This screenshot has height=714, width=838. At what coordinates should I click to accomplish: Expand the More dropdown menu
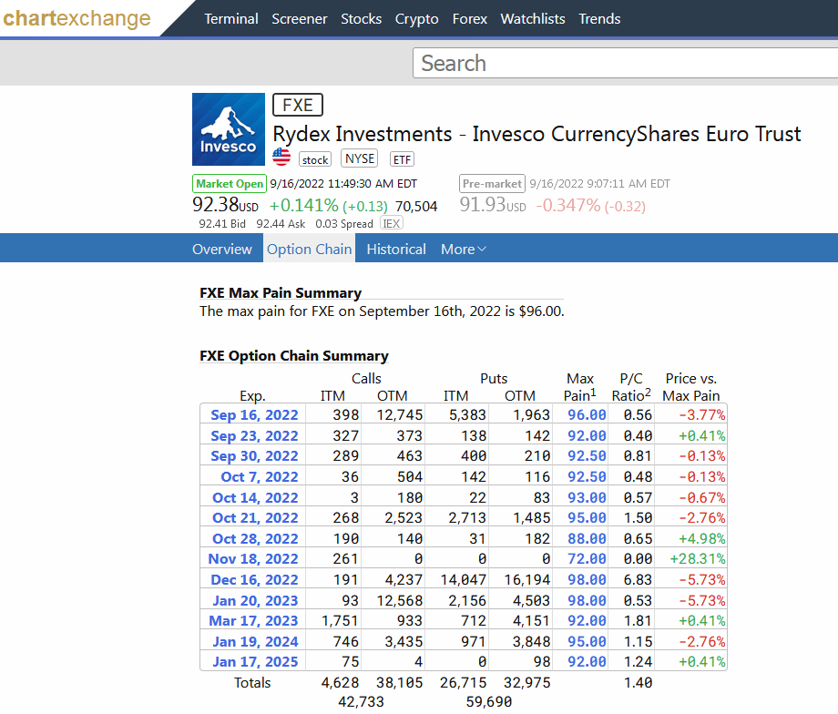click(463, 249)
